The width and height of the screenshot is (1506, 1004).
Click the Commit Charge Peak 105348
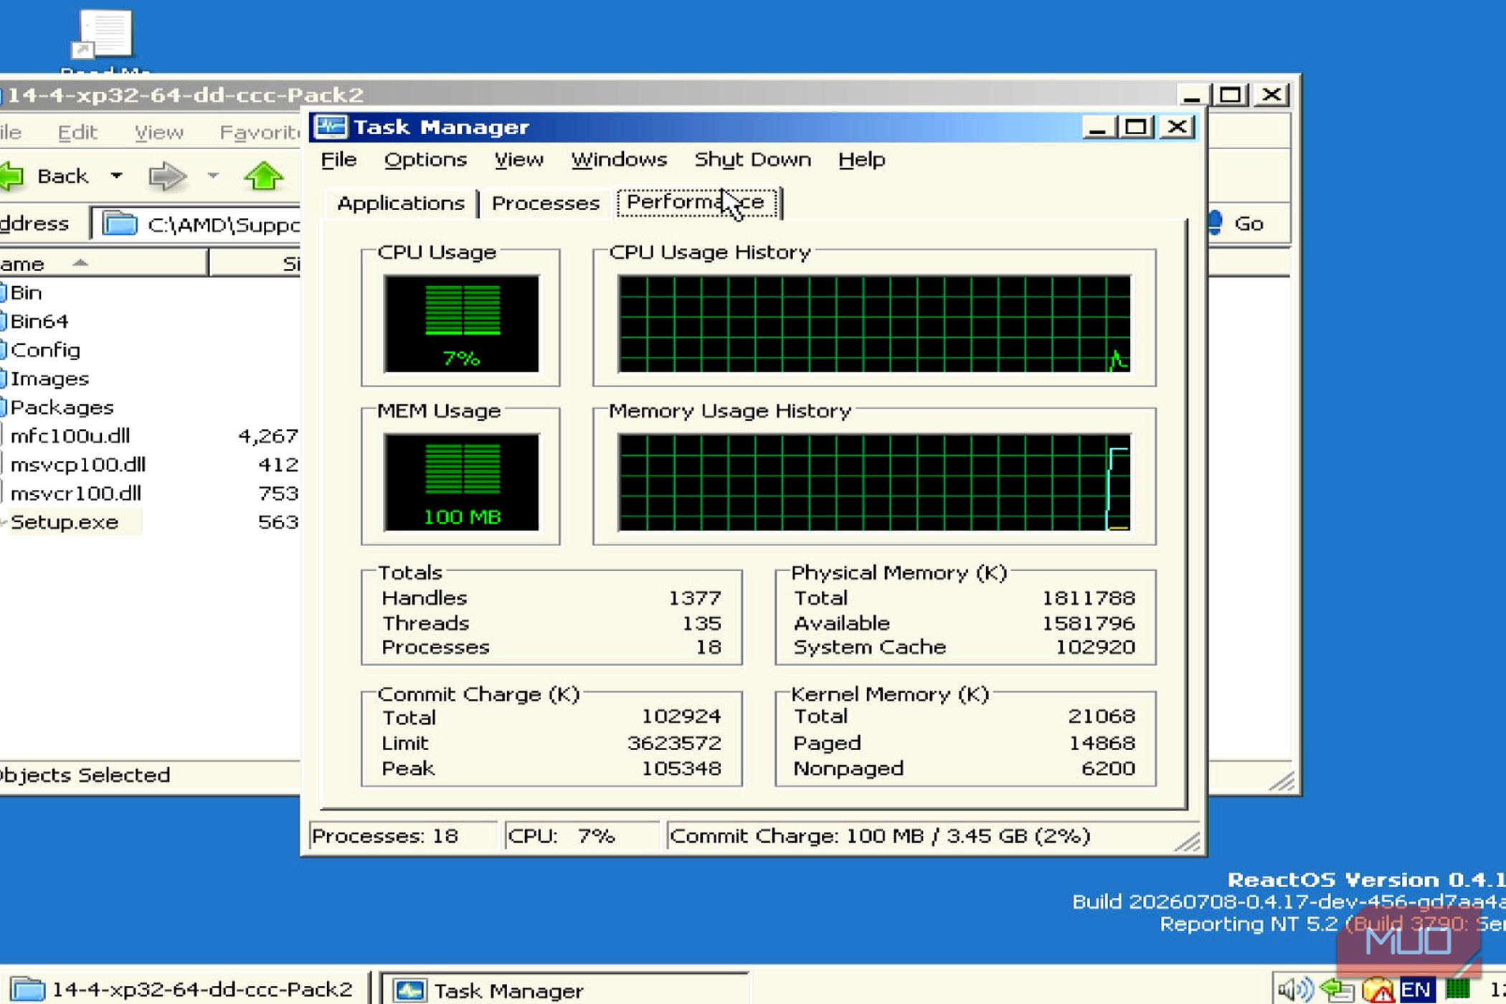coord(681,768)
